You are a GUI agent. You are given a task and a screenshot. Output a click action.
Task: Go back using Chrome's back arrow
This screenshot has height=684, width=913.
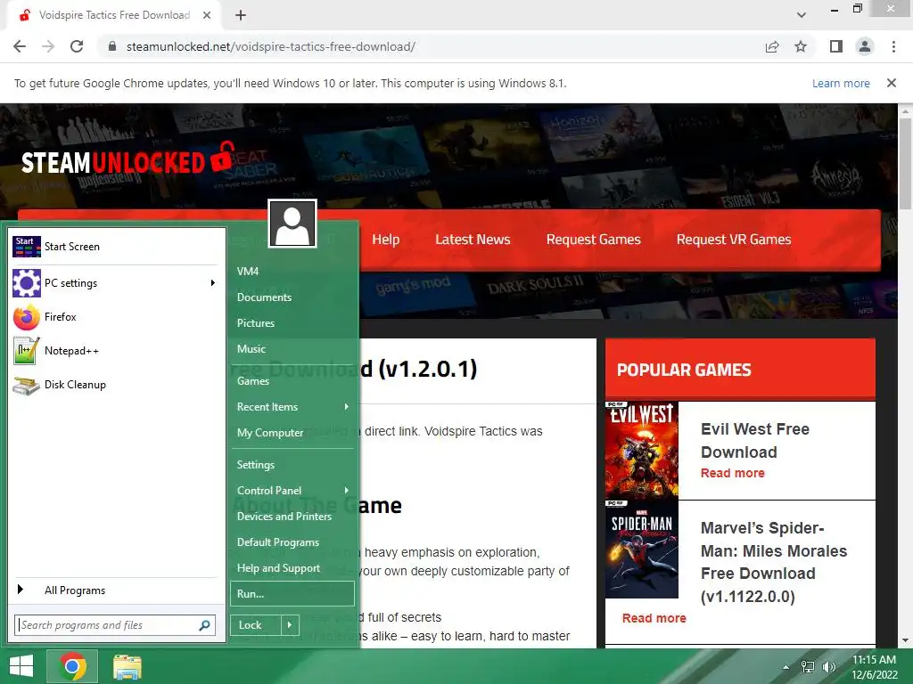click(20, 46)
